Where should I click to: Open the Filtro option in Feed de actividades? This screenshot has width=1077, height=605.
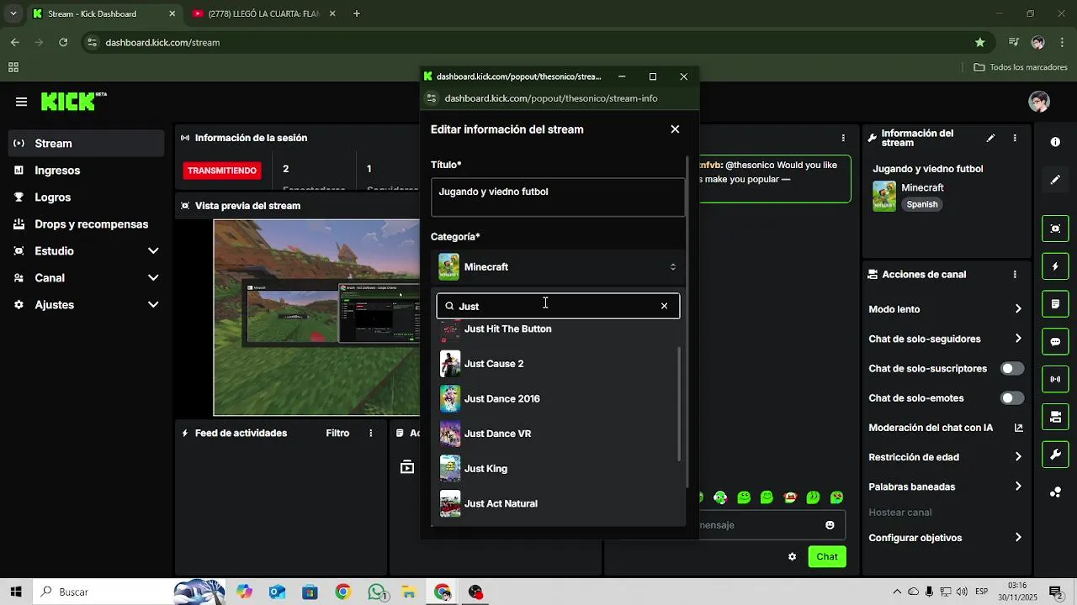[x=337, y=434]
